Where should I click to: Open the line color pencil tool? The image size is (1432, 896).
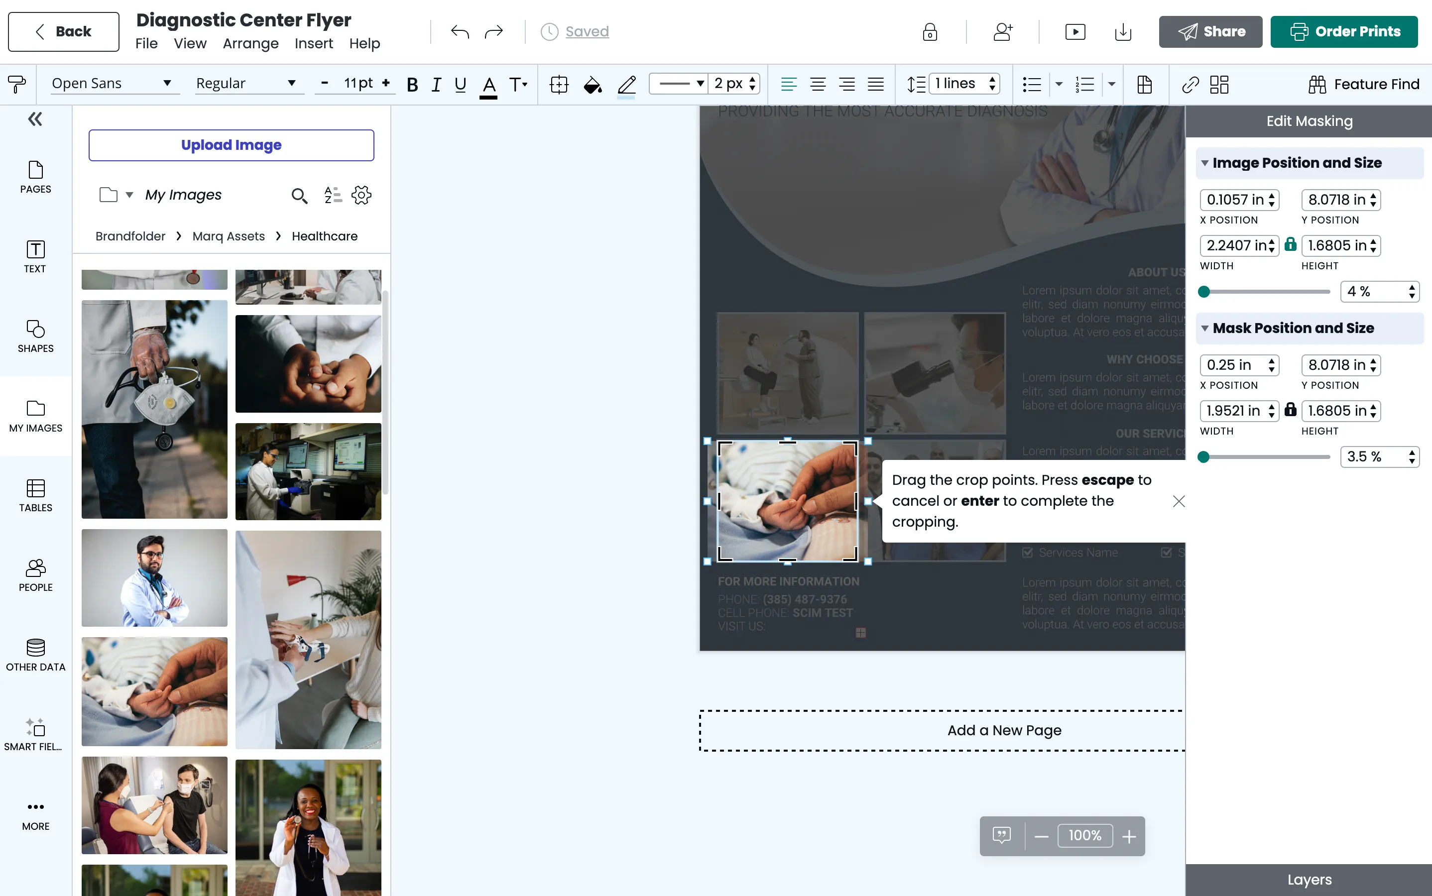[626, 85]
